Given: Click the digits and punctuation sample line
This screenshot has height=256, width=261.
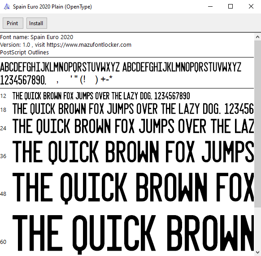Looking at the screenshot, I should tap(56, 80).
